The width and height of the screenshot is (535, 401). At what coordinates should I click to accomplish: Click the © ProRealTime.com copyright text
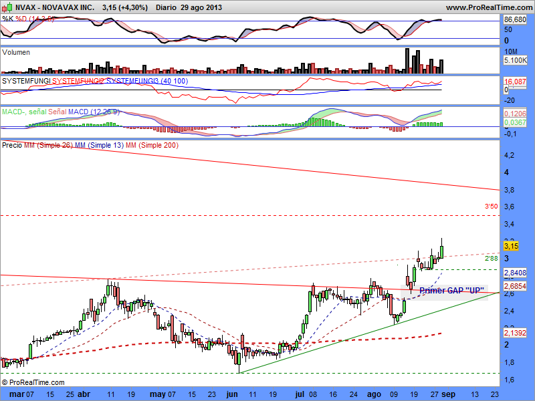pyautogui.click(x=33, y=382)
